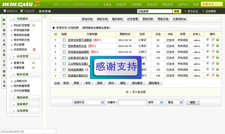Click the 添加文档 button
This screenshot has height=134, width=225.
point(87,19)
